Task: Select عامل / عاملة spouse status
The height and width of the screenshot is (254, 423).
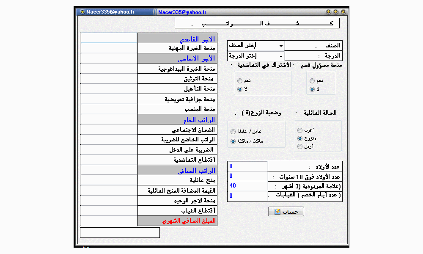Action: point(233,132)
